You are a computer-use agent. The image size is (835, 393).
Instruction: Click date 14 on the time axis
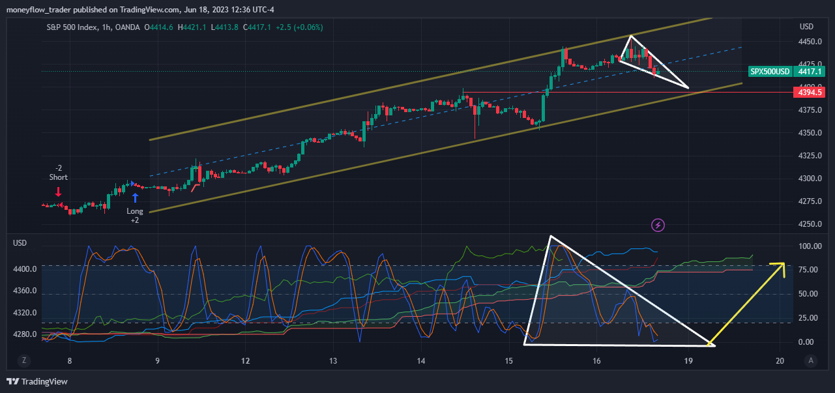pyautogui.click(x=421, y=361)
